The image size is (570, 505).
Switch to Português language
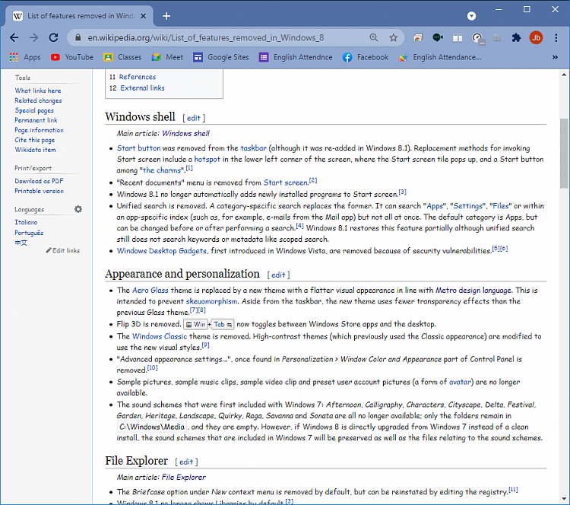coord(29,233)
